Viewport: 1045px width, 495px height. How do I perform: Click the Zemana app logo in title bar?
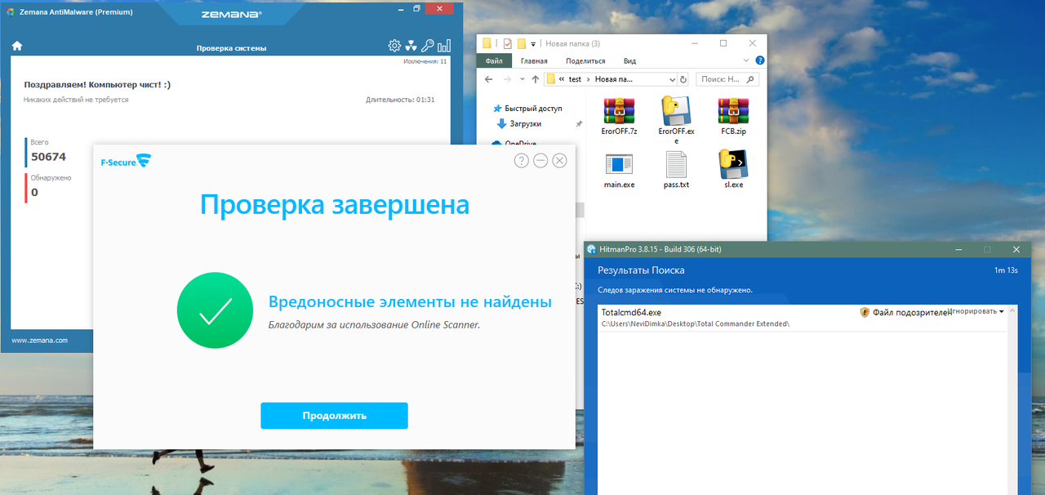[11, 11]
